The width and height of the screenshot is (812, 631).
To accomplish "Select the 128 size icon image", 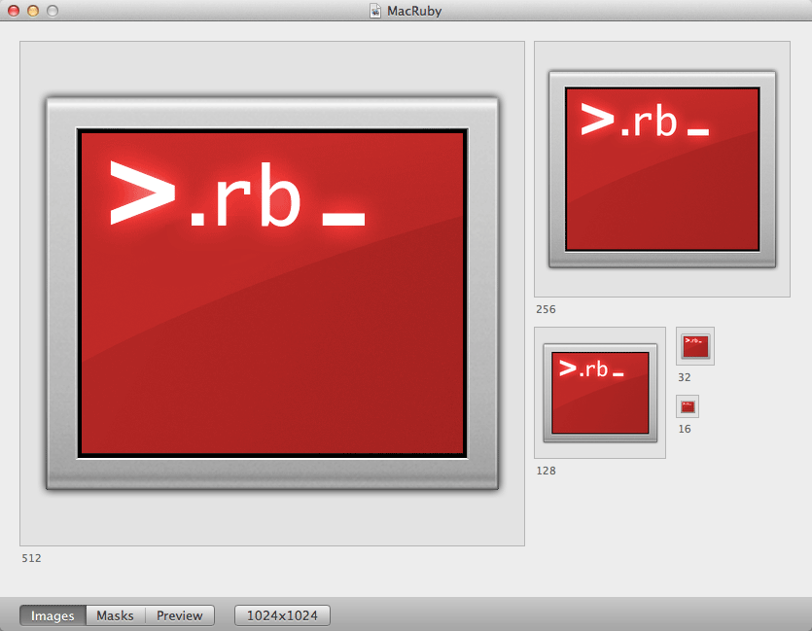I will point(600,393).
